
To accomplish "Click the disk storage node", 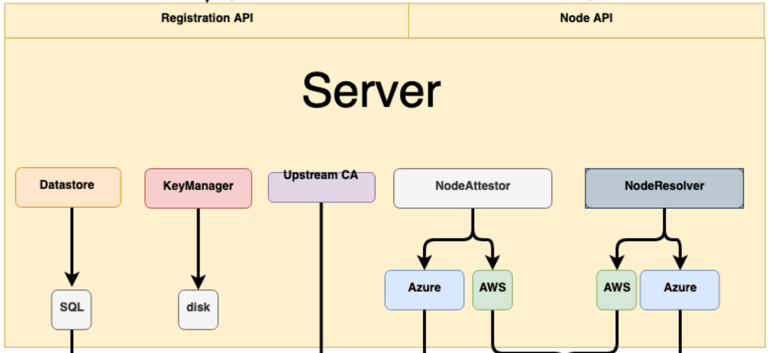I will pos(198,309).
